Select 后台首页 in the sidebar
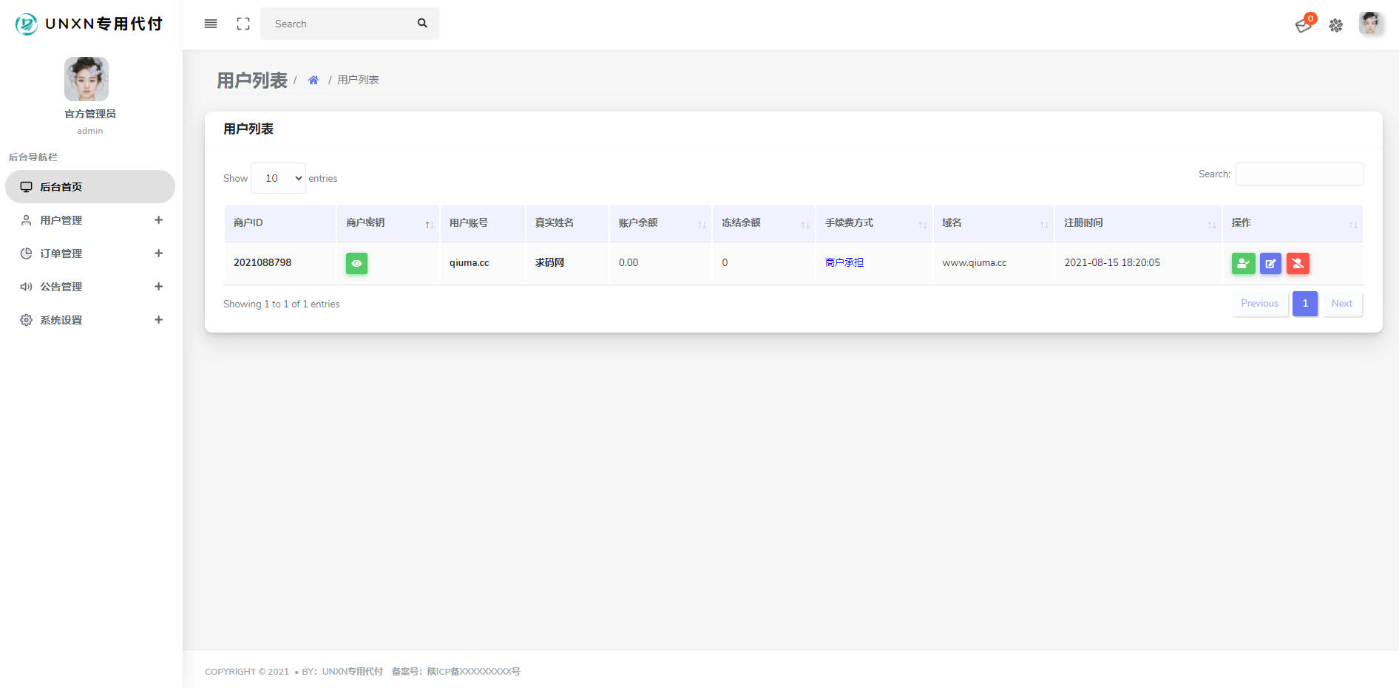The width and height of the screenshot is (1399, 688). [90, 187]
